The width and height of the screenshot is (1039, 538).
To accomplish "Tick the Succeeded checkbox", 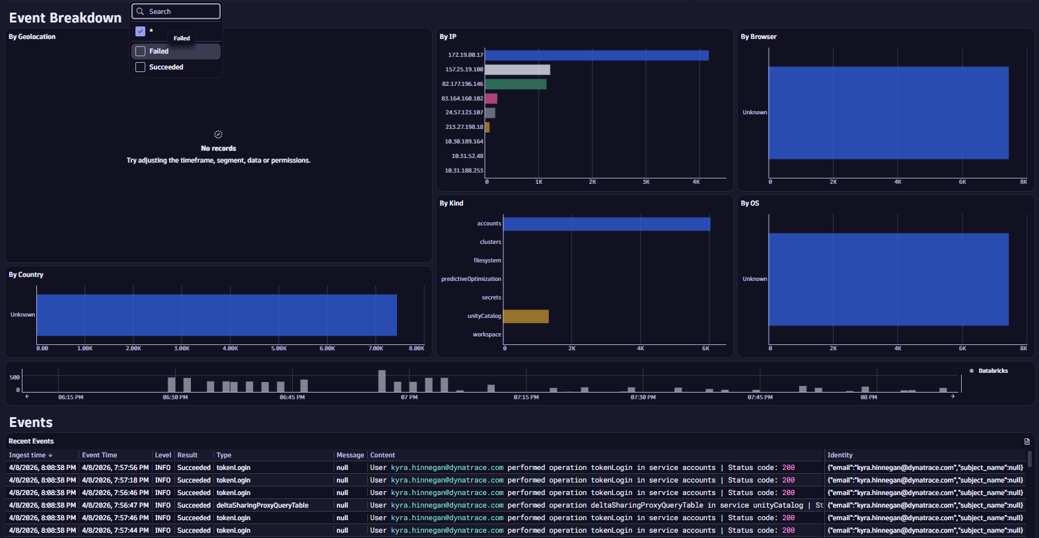I will pyautogui.click(x=140, y=67).
